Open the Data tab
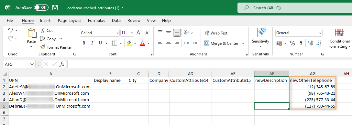This screenshot has height=125, width=352. tap(116, 21)
